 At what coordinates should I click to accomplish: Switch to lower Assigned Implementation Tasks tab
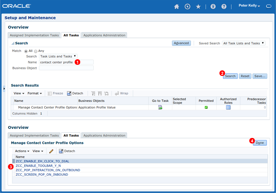pyautogui.click(x=34, y=135)
